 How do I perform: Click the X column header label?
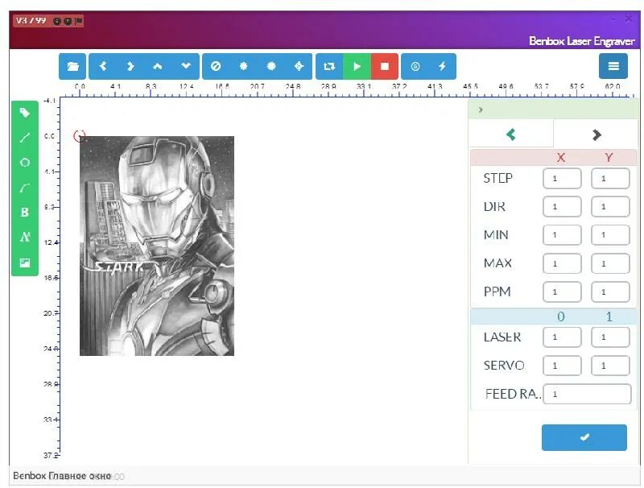[560, 157]
